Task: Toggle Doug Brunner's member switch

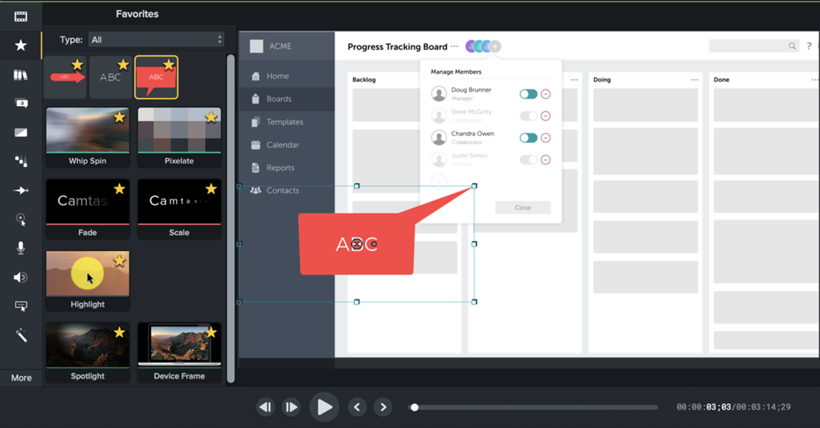Action: click(x=528, y=94)
